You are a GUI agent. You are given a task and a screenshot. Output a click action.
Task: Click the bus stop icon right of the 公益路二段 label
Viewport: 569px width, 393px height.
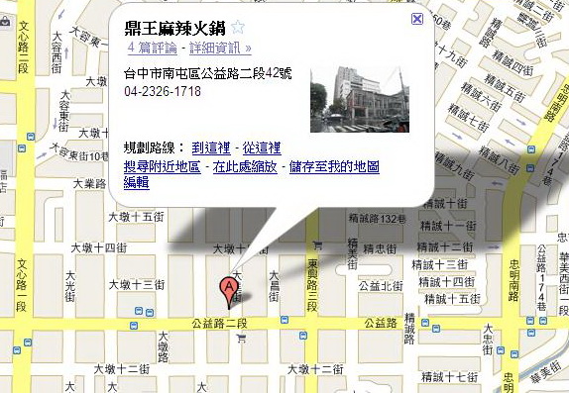pos(284,320)
